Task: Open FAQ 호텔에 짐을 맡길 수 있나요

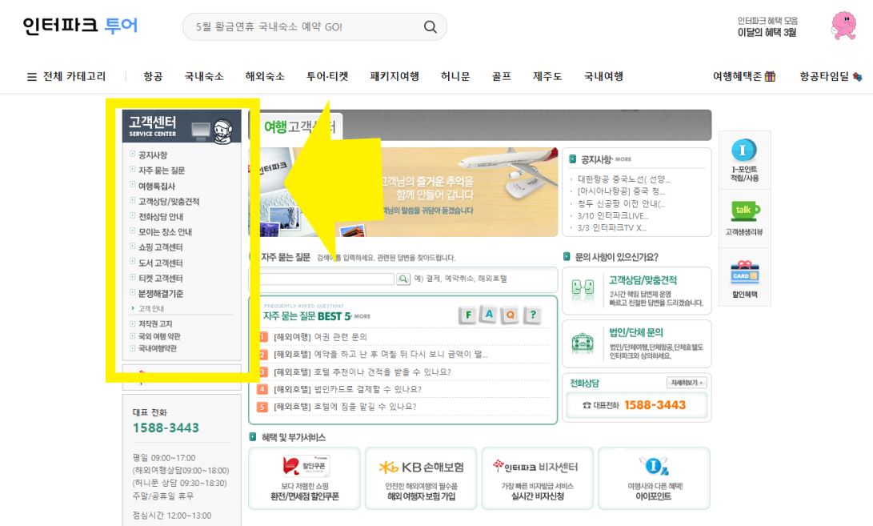Action: (x=345, y=406)
